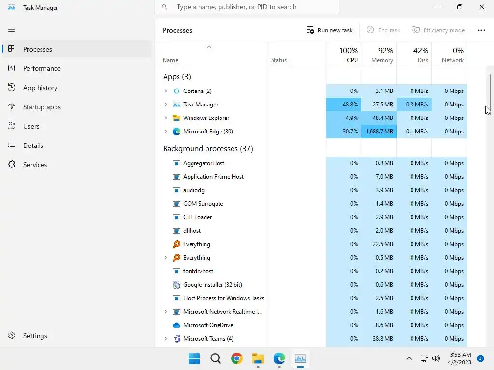This screenshot has height=370, width=494.
Task: Click the dllhost process icon
Action: pyautogui.click(x=177, y=231)
